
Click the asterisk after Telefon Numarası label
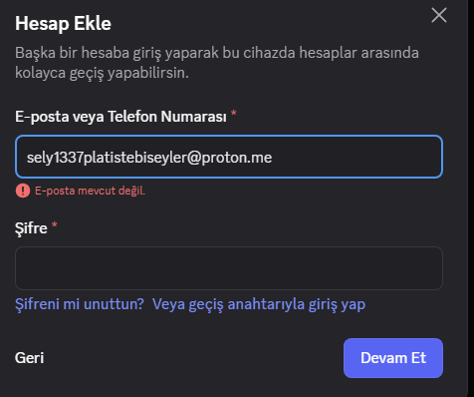(x=234, y=114)
